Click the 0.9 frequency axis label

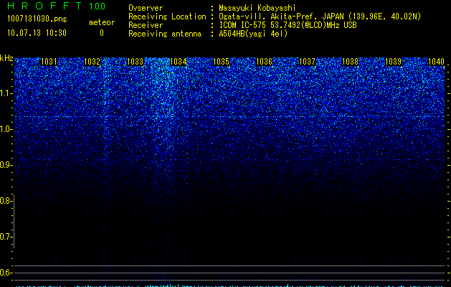tap(6, 165)
